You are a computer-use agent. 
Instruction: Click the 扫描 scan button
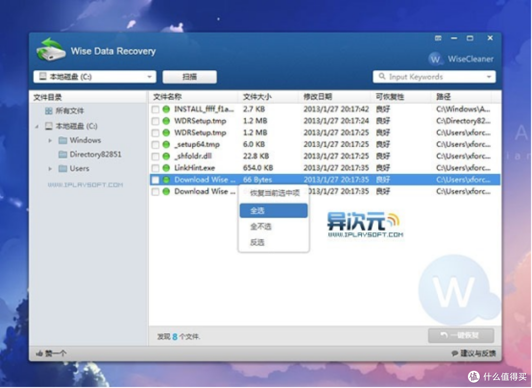190,77
